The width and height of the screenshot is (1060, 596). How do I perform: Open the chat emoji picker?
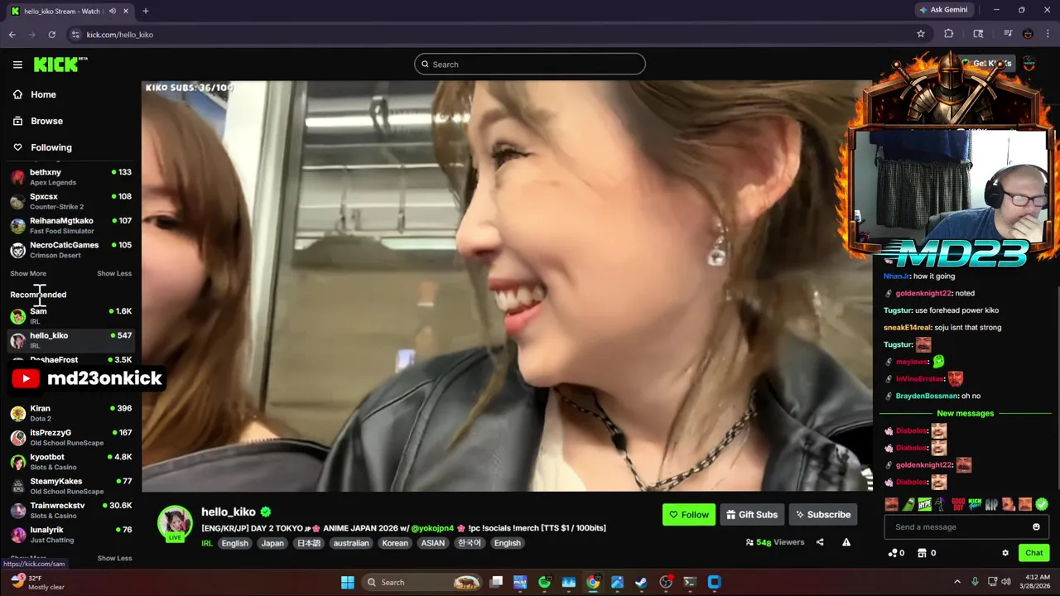(1036, 527)
